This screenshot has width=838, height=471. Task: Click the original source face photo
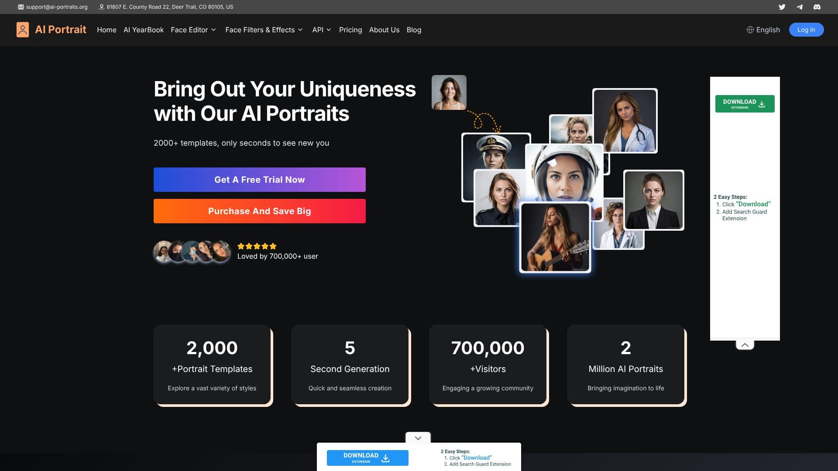tap(449, 92)
